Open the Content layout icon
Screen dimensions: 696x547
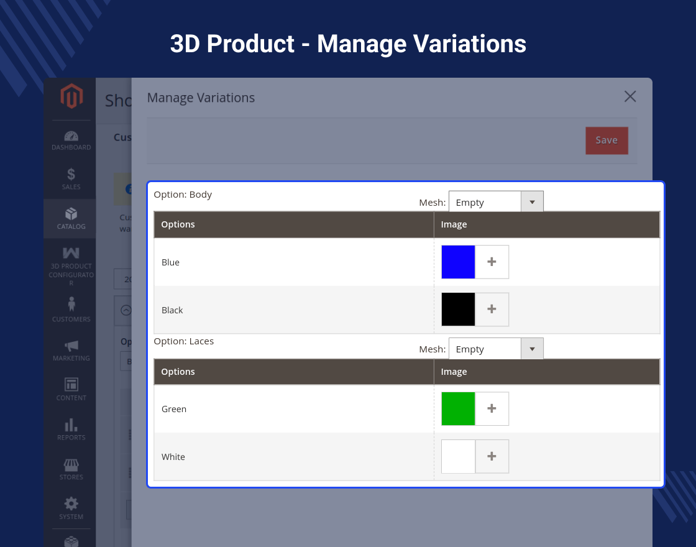coord(71,385)
